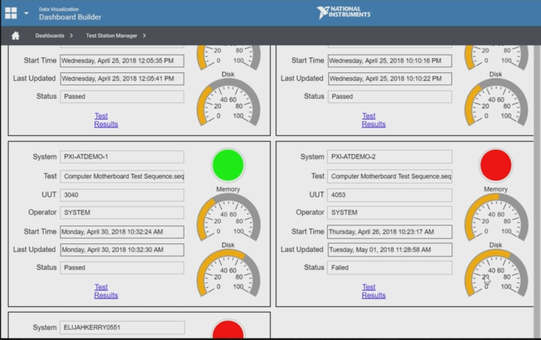Click the UUT field showing 3040
This screenshot has width=541, height=340.
(122, 195)
